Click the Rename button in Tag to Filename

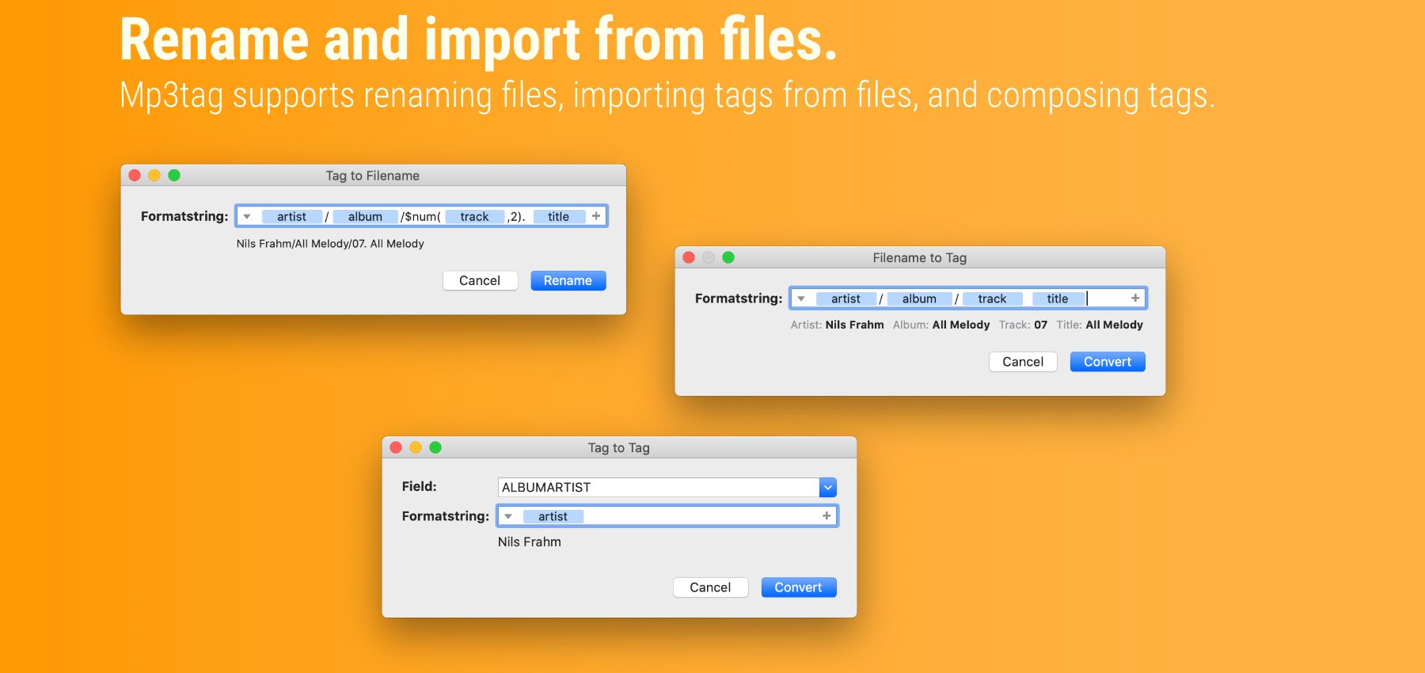[x=568, y=280]
